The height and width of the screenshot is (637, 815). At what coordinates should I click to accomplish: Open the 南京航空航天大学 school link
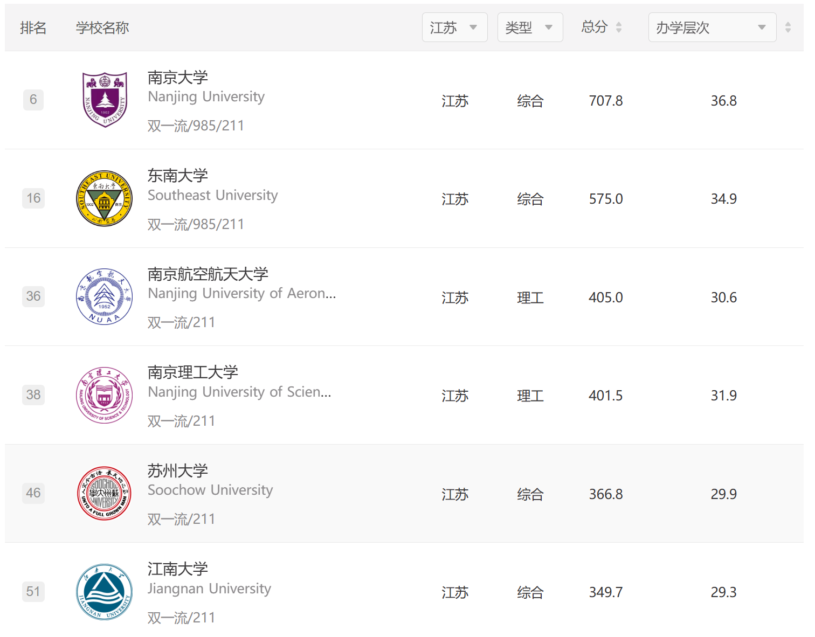pyautogui.click(x=208, y=274)
